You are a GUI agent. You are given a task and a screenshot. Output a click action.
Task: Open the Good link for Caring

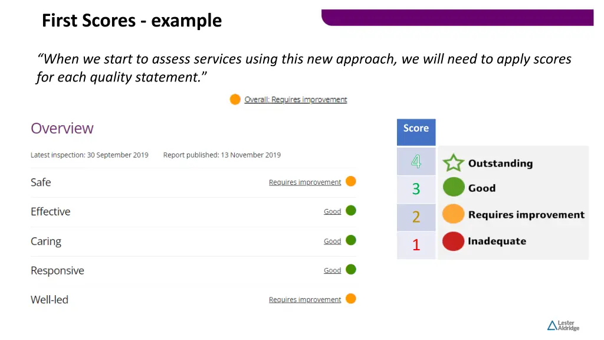(x=333, y=241)
